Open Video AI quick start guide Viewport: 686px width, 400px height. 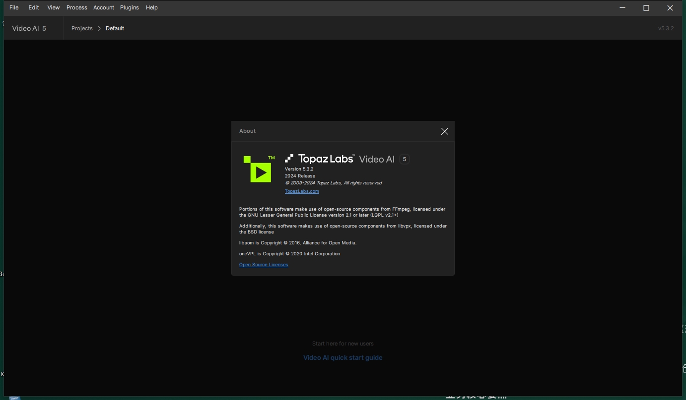[343, 358]
